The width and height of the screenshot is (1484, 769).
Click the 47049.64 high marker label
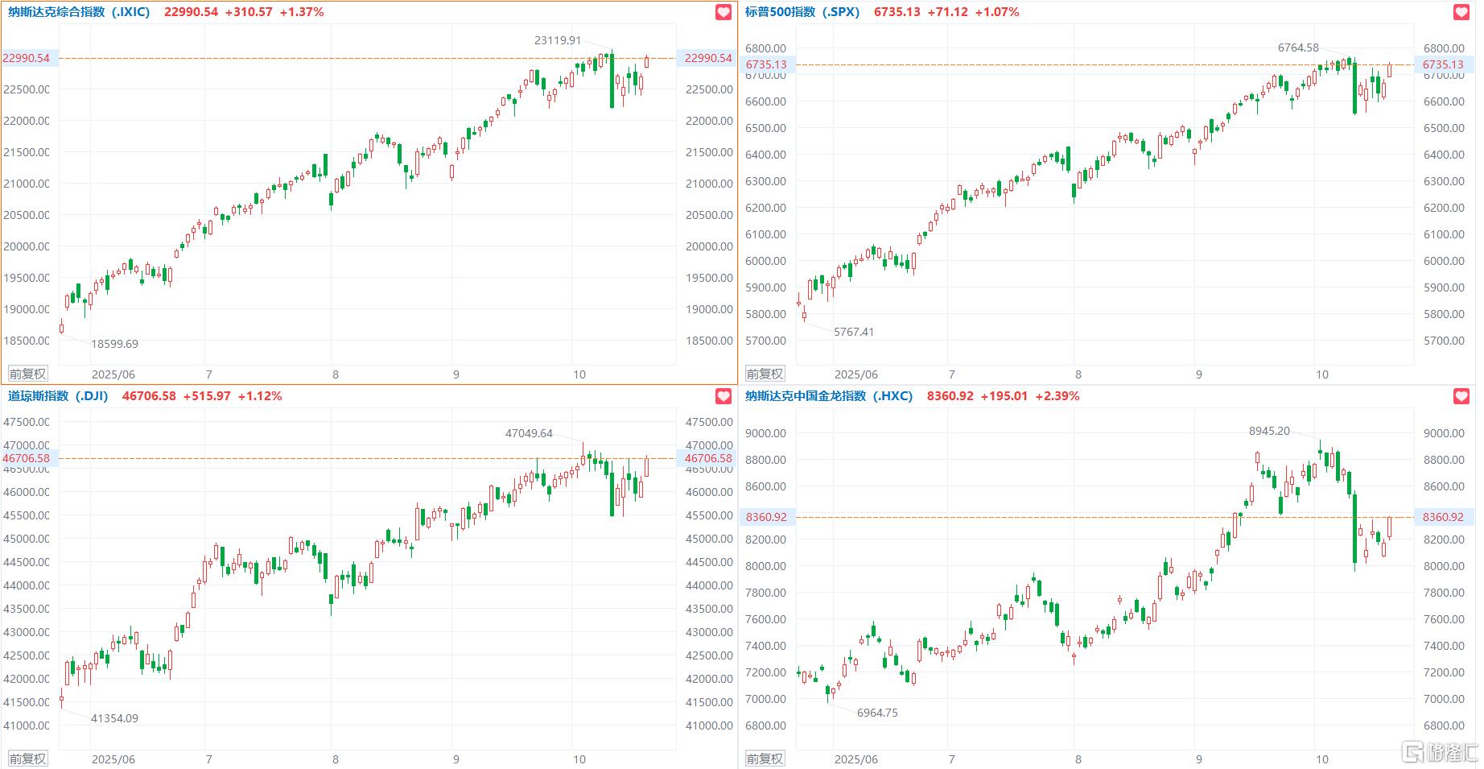click(529, 433)
